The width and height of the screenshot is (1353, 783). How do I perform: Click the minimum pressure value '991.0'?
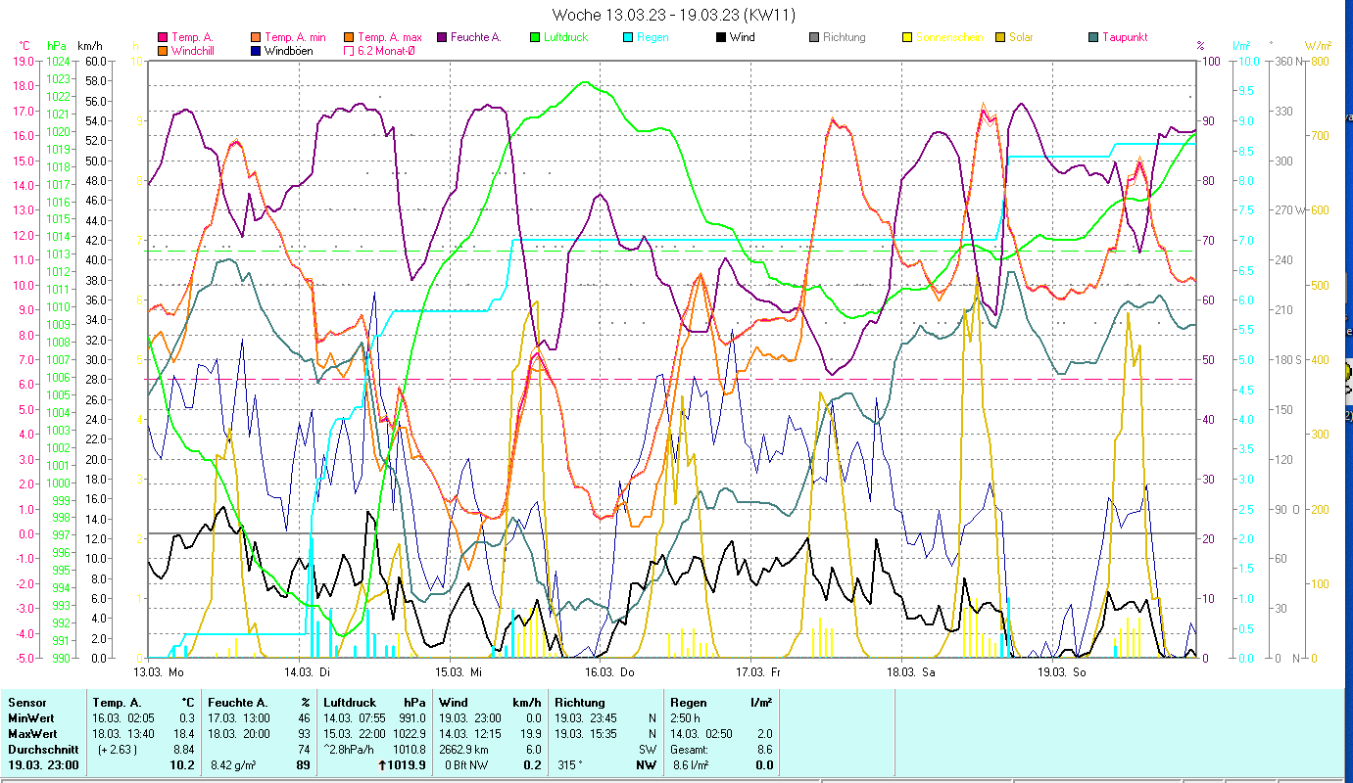click(411, 718)
